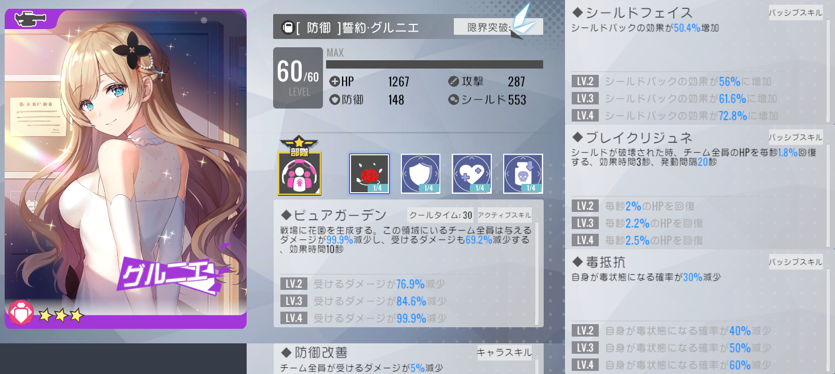The image size is (835, 374).
Task: Click the tank class icon on card
Action: [30, 19]
